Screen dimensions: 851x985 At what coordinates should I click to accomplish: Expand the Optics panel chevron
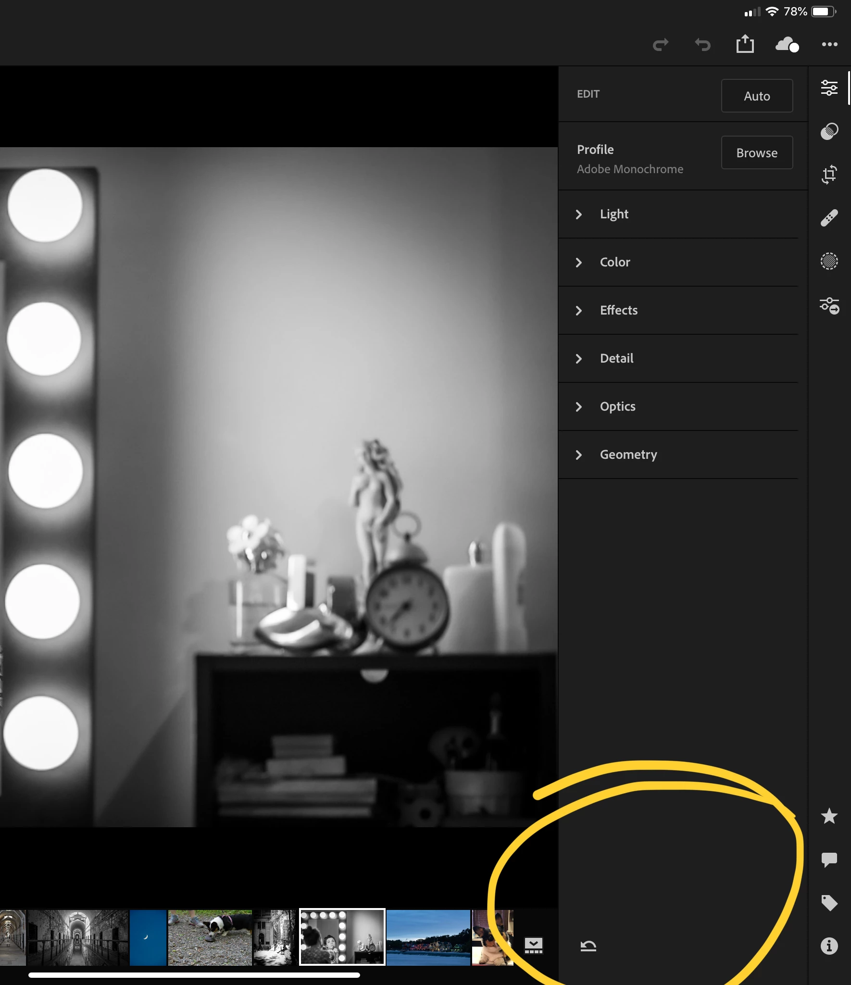tap(579, 407)
